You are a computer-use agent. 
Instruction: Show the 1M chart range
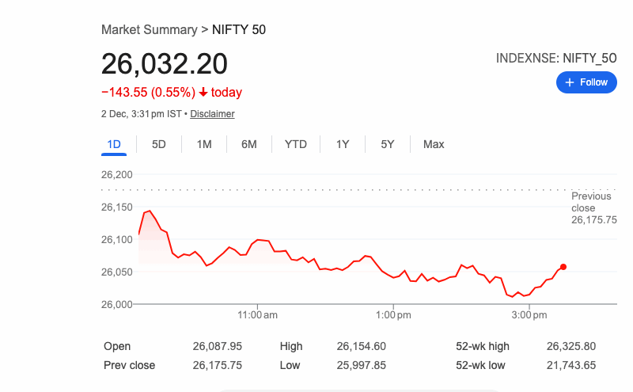click(204, 144)
